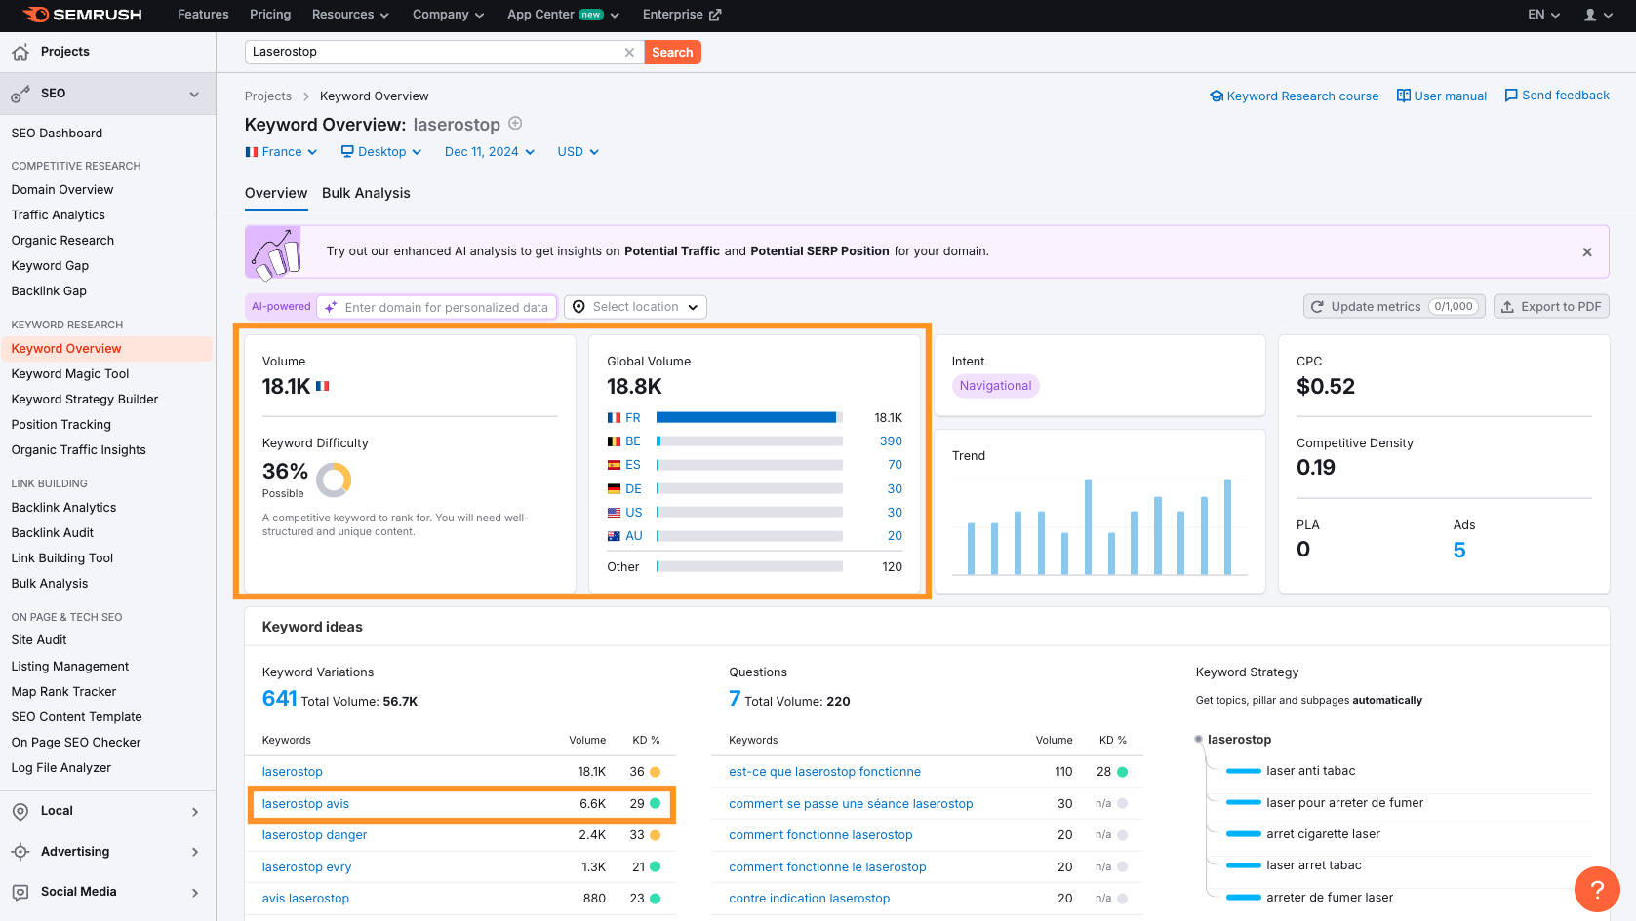Export the report to PDF
This screenshot has height=921, width=1636.
pos(1551,306)
